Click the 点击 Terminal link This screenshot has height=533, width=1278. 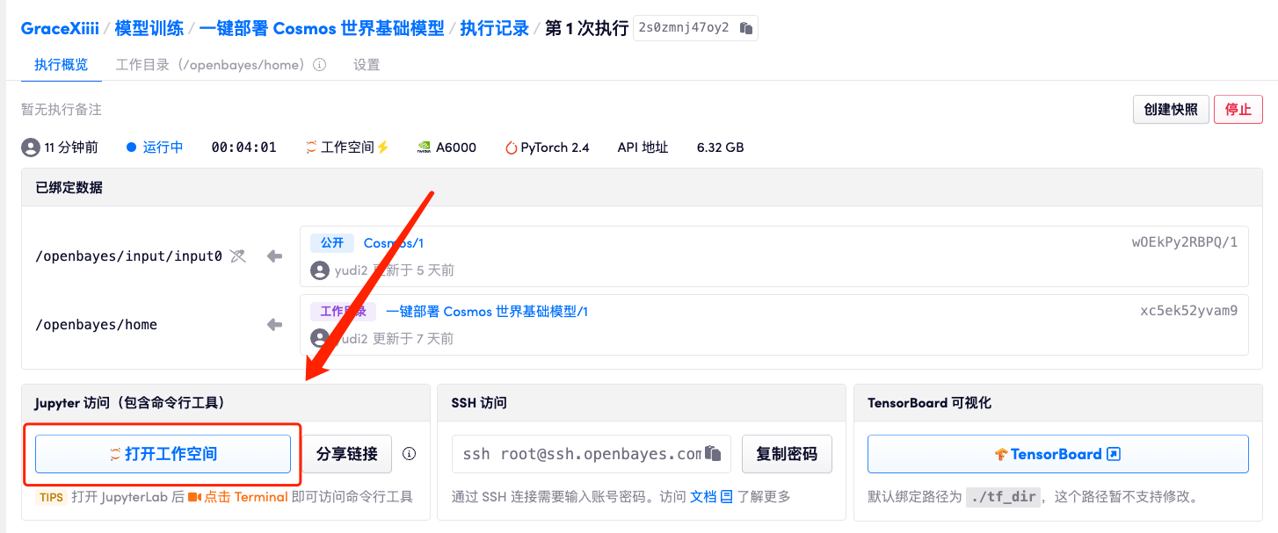click(x=246, y=497)
